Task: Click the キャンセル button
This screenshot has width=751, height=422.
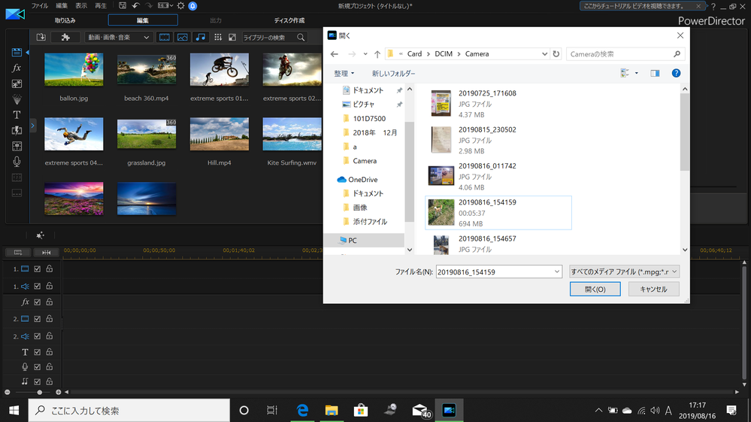Action: coord(654,290)
